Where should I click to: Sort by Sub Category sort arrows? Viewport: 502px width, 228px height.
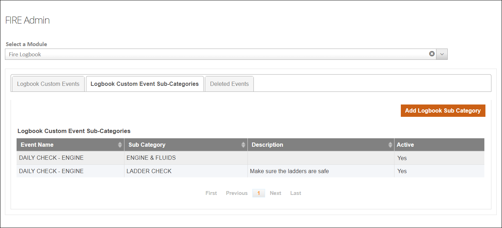(x=243, y=145)
